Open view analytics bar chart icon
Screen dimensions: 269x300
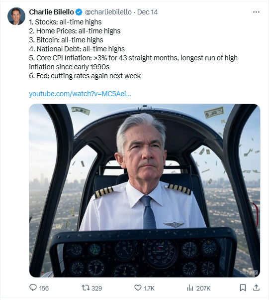click(190, 288)
